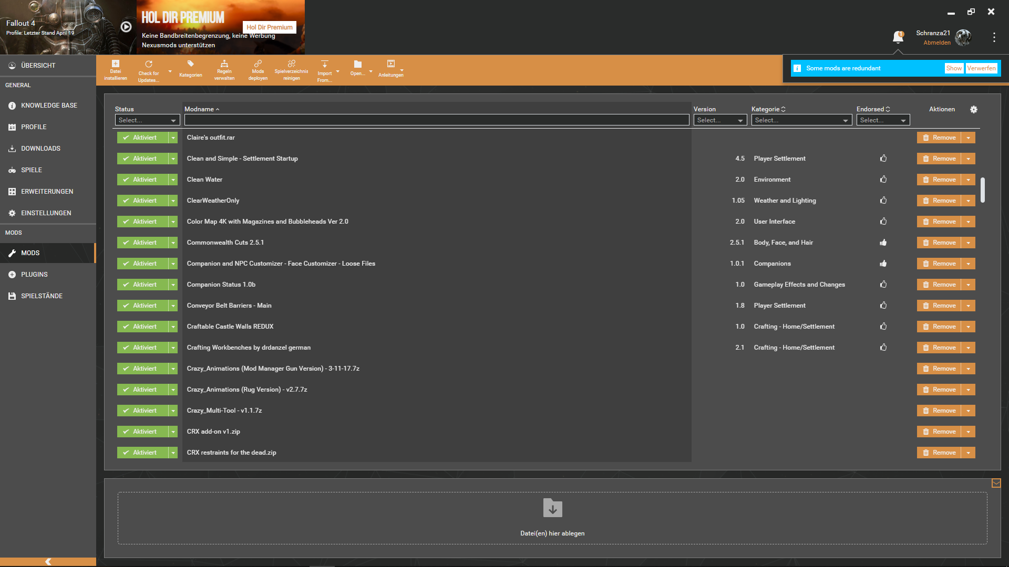Toggle Aktiviert for CRX add-on v1.zip

pos(142,432)
